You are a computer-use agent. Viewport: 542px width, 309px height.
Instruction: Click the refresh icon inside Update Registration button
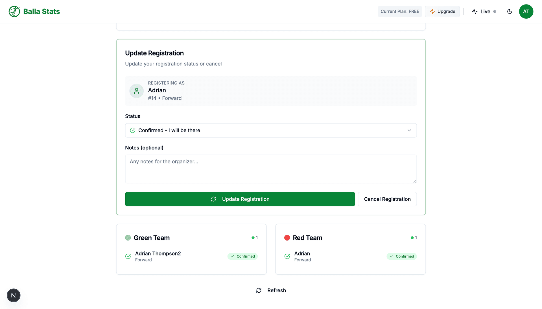point(213,199)
